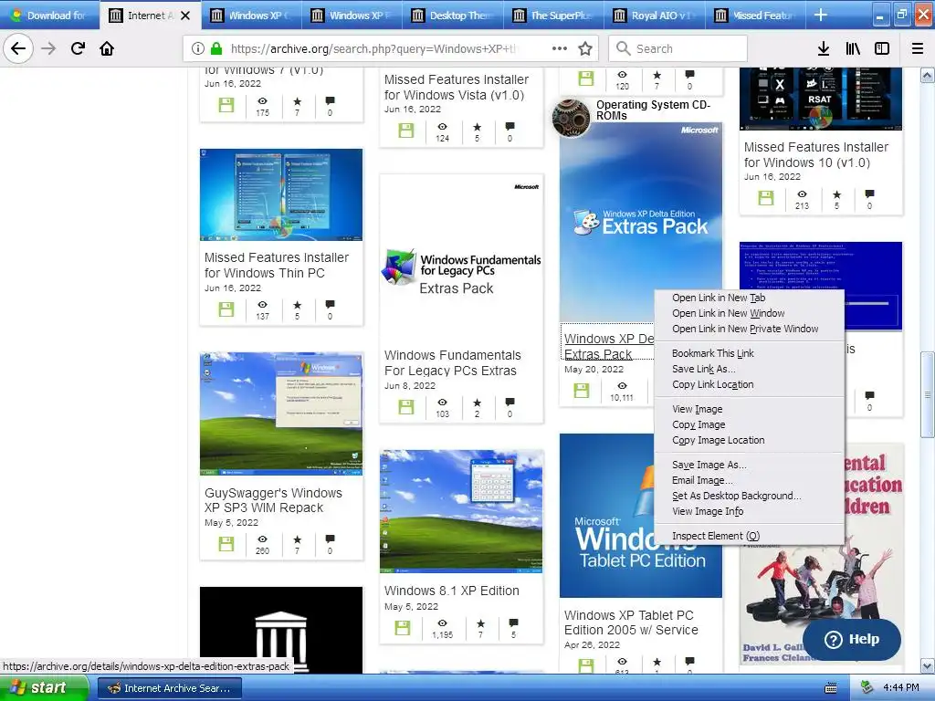Select Save Image As...
The image size is (935, 701).
click(x=749, y=465)
